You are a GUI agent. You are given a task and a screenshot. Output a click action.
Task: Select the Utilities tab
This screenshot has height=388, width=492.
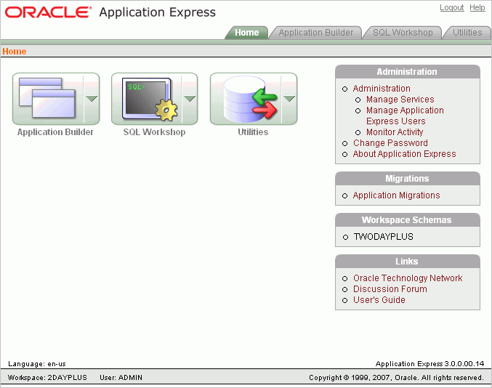[467, 33]
